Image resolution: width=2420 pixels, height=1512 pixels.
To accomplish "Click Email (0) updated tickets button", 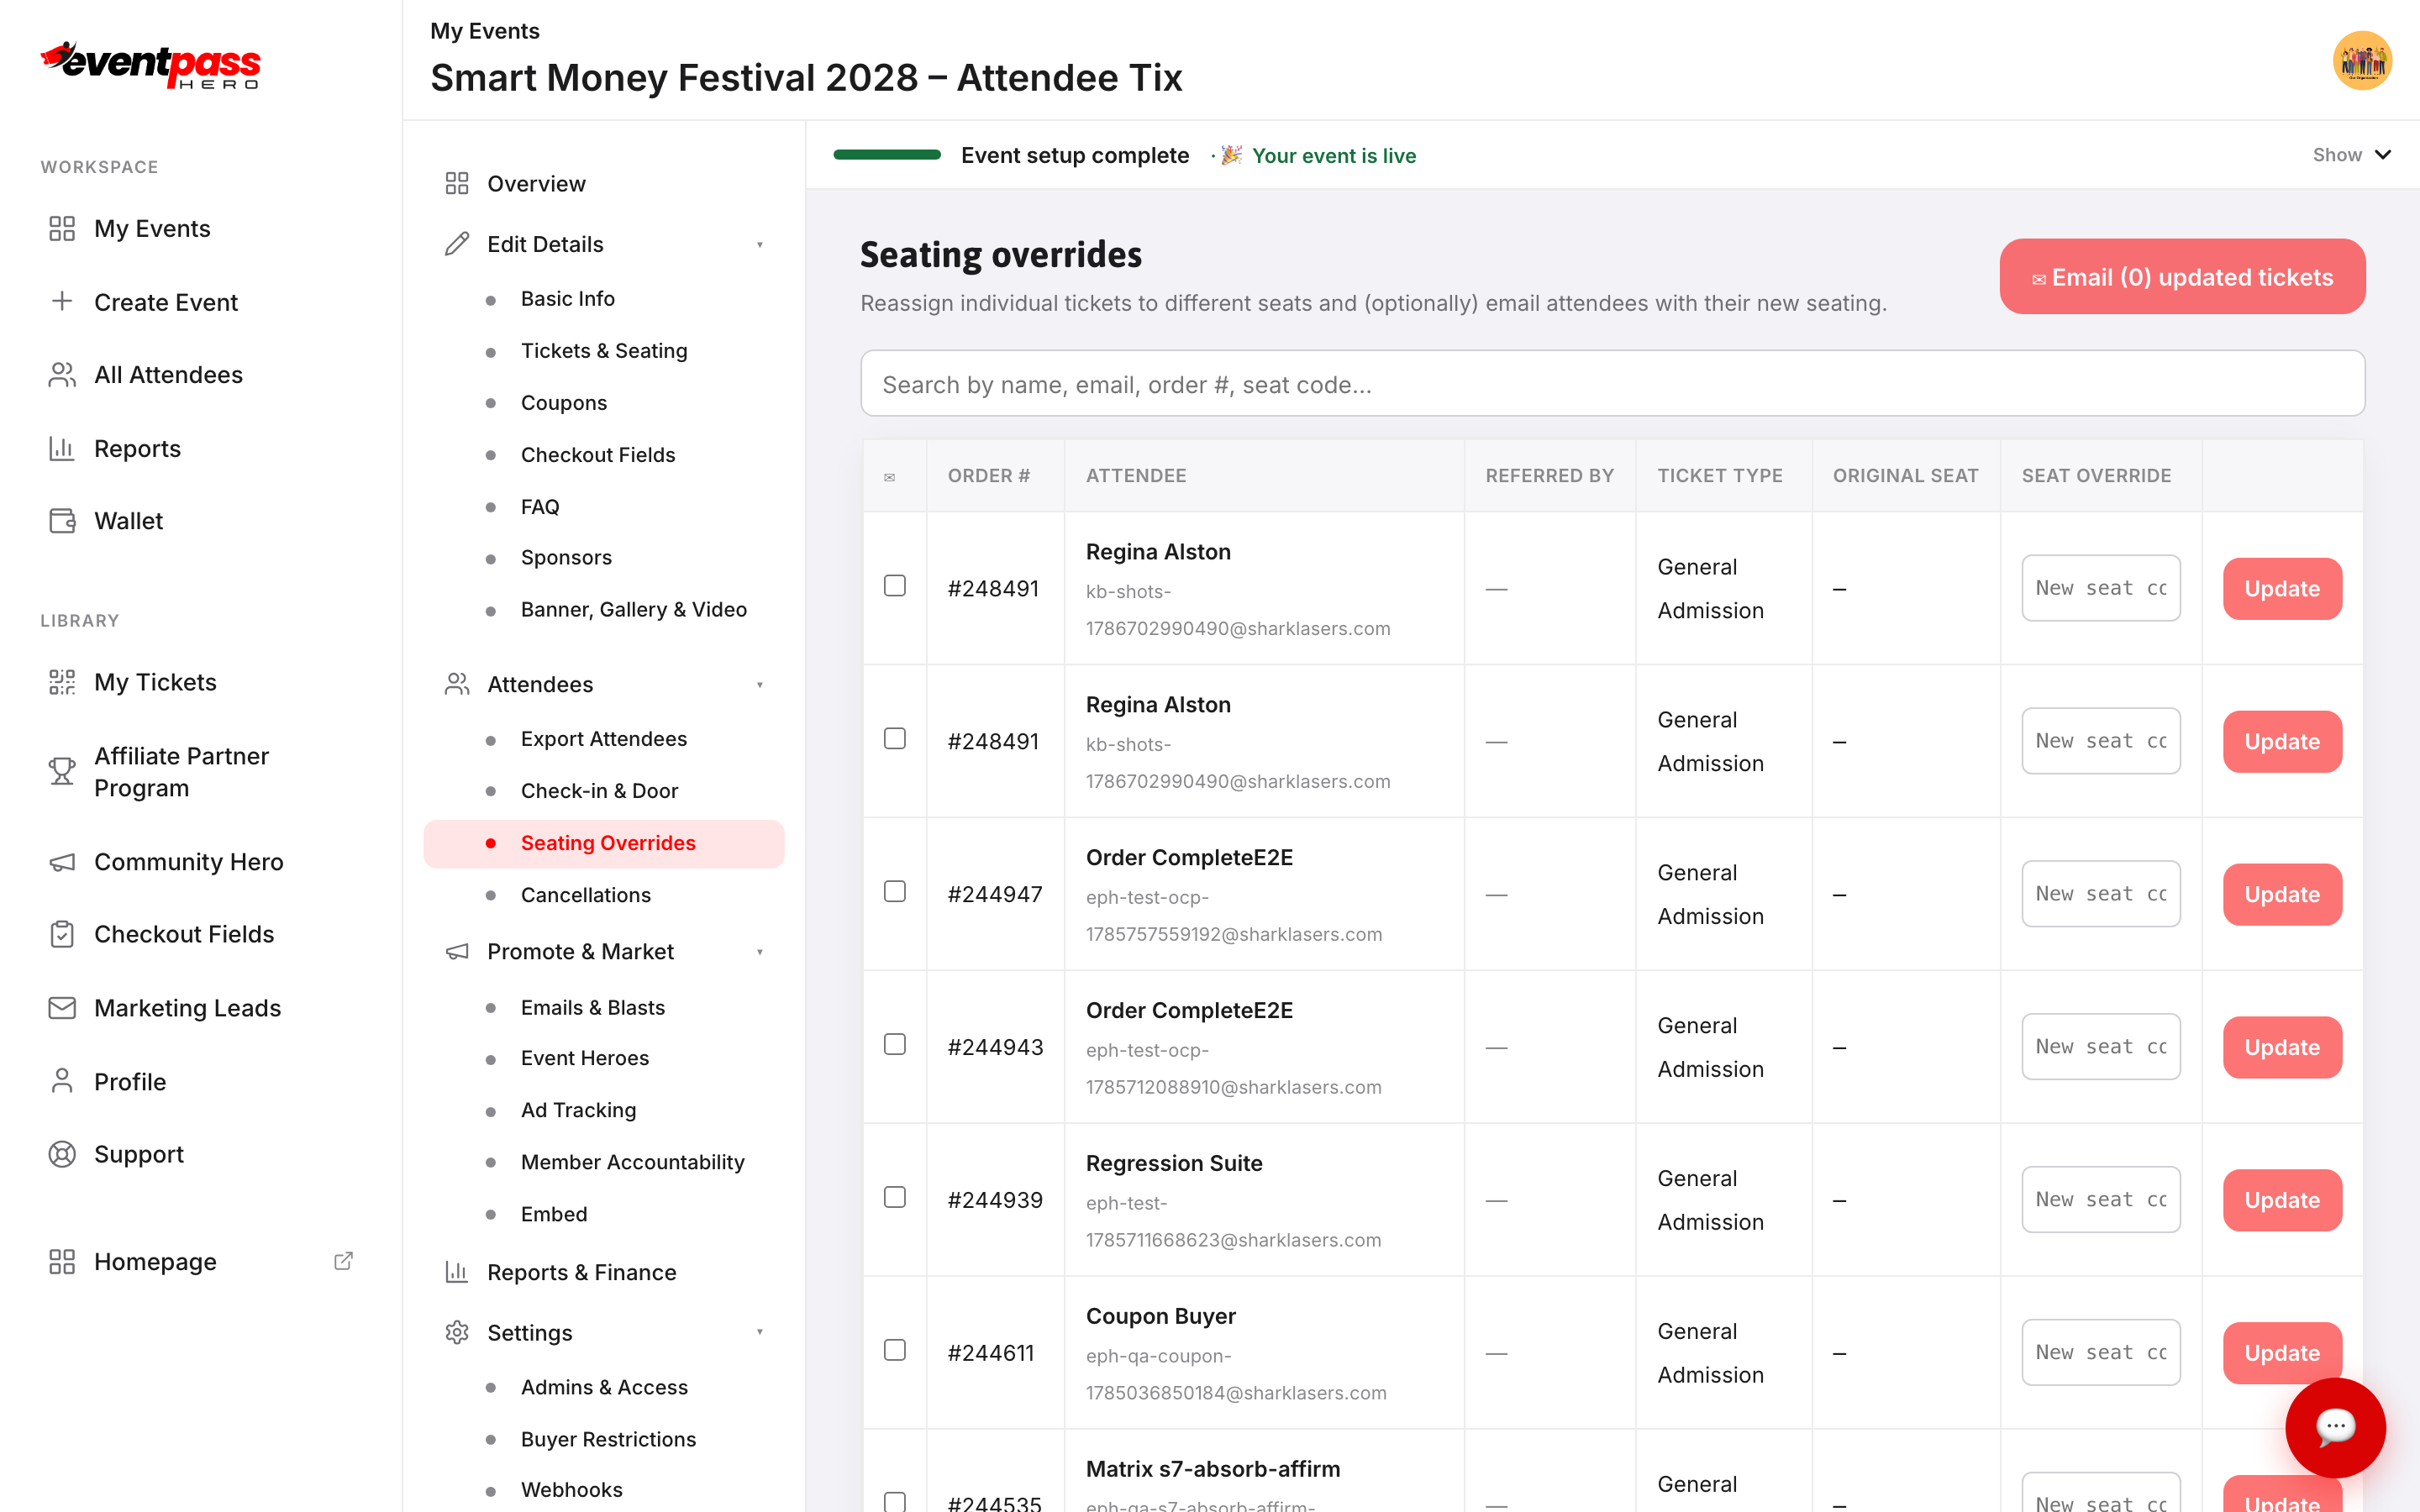I will pos(2182,276).
